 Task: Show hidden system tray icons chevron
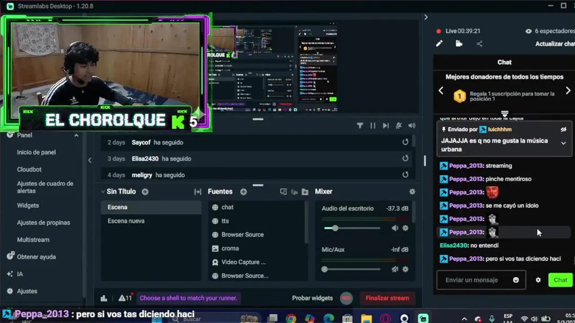coord(464,319)
